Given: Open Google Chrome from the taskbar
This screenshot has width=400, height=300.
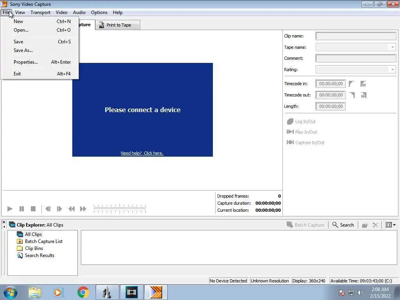Looking at the screenshot, I should pyautogui.click(x=83, y=293).
